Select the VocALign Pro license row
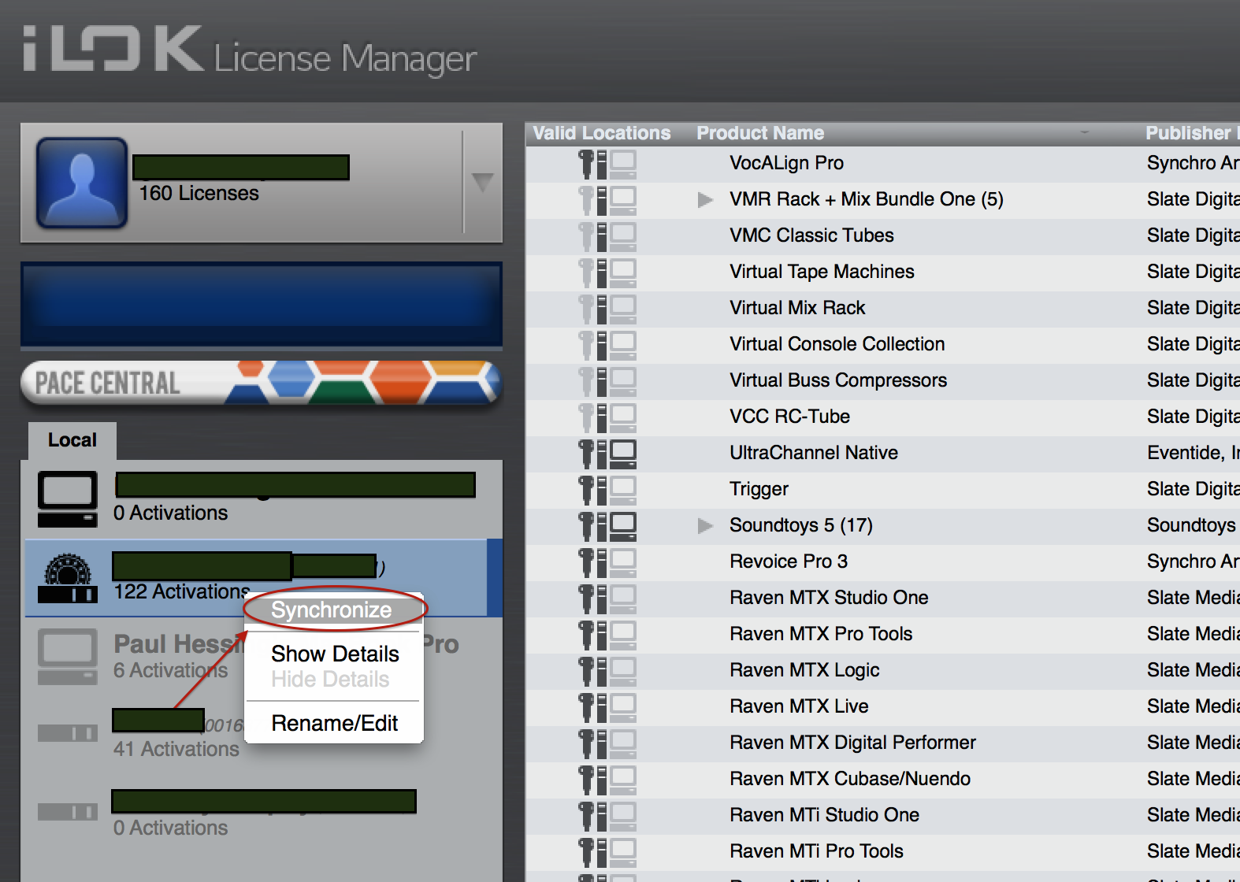 point(883,164)
